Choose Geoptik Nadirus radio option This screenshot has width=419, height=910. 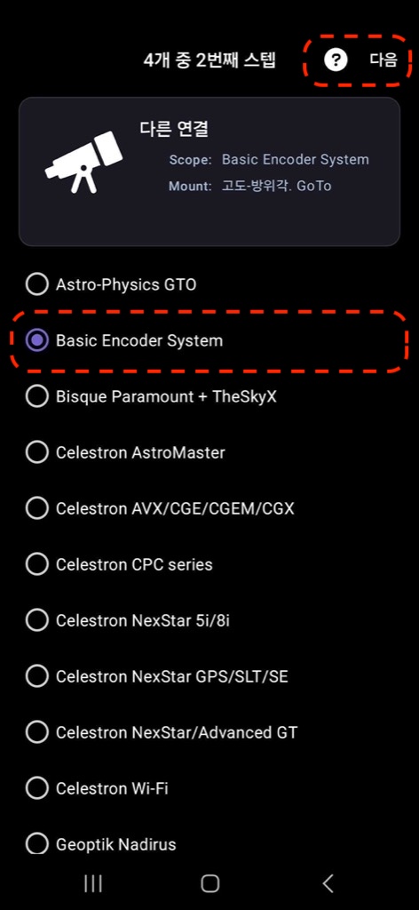(37, 844)
